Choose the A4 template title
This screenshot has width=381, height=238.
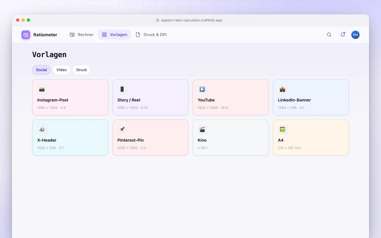point(281,140)
